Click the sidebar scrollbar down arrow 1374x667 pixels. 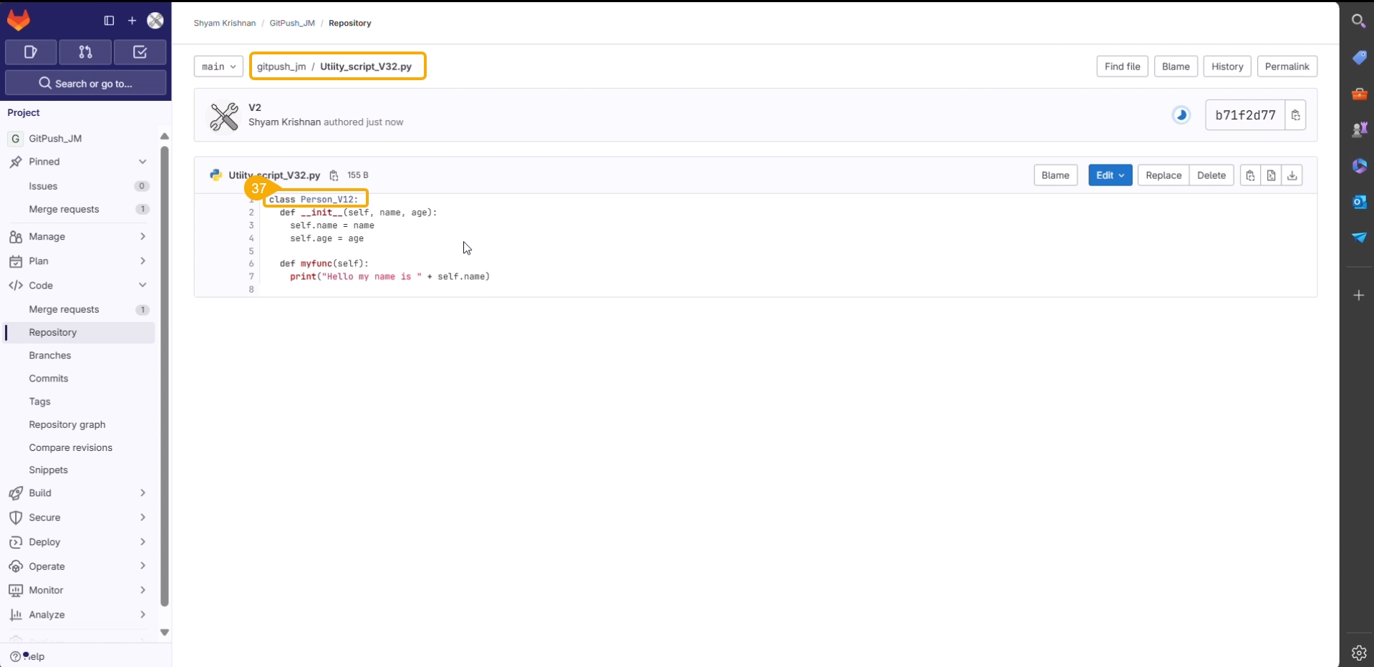165,633
